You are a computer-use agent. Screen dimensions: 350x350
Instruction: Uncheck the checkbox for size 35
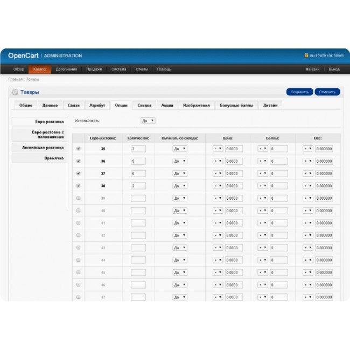click(x=79, y=149)
